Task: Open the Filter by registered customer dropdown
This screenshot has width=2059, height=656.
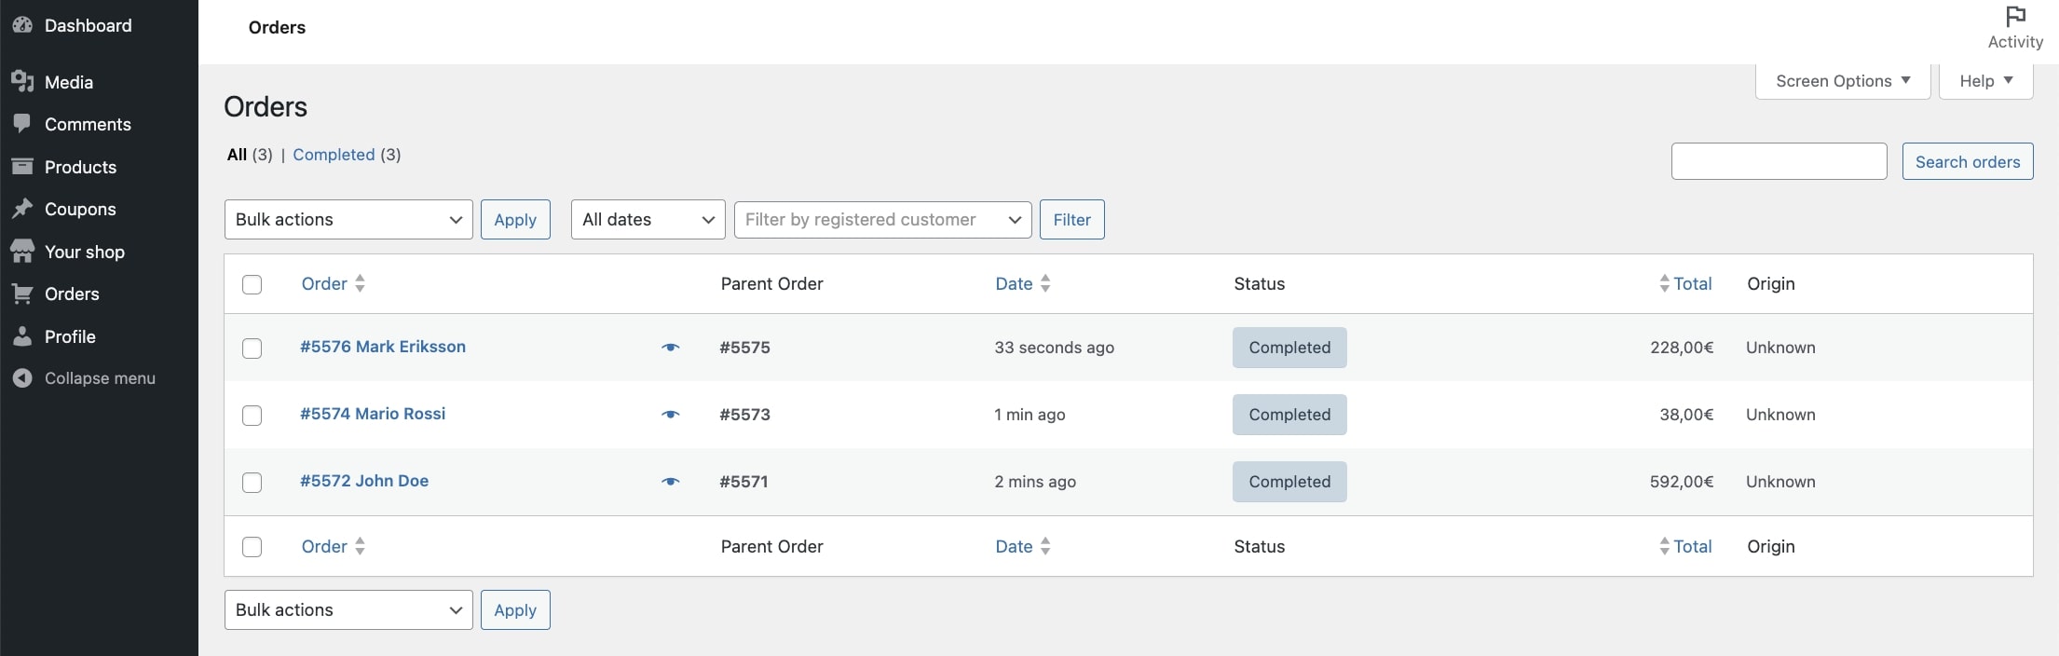Action: point(882,220)
